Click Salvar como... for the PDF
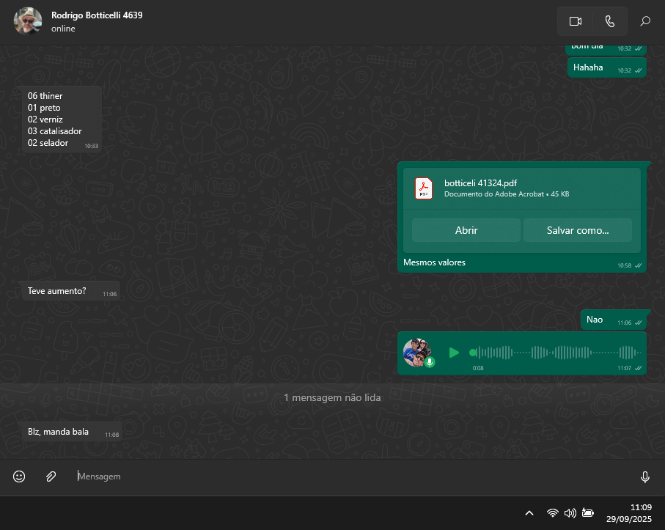665x530 pixels. tap(577, 230)
